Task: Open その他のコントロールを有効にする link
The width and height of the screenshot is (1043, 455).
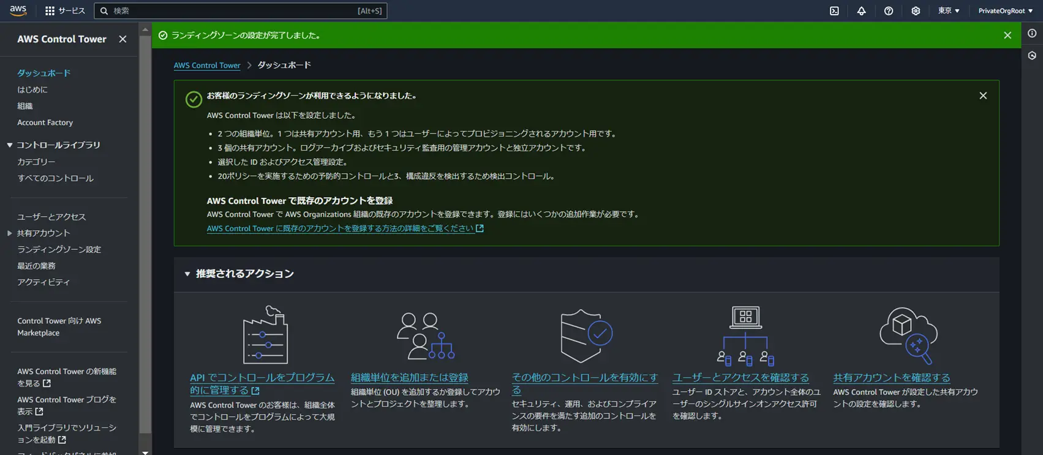Action: [585, 384]
